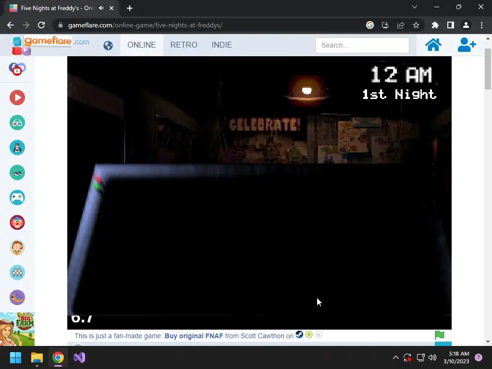Screen dimensions: 492x369
Task: Open the volume tray icon
Action: tap(432, 357)
